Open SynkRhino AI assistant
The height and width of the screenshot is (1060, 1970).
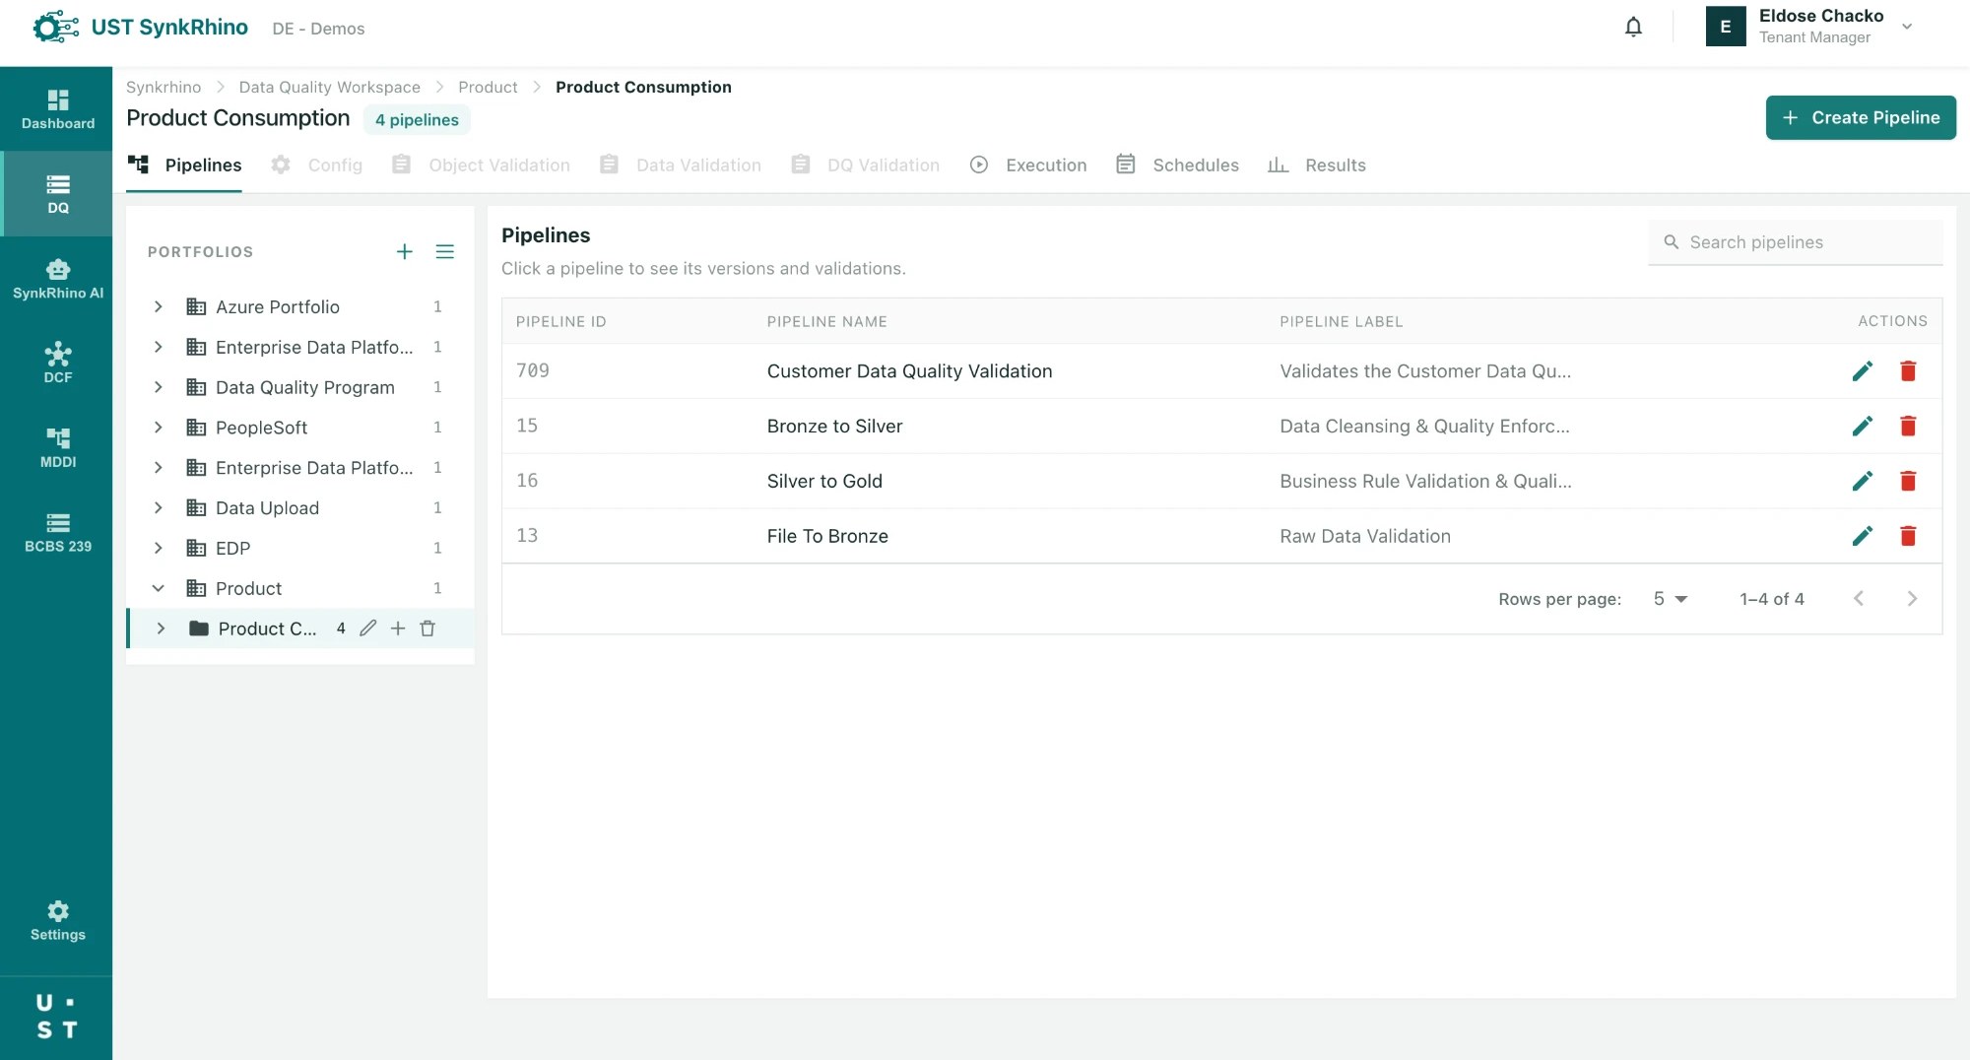[57, 278]
